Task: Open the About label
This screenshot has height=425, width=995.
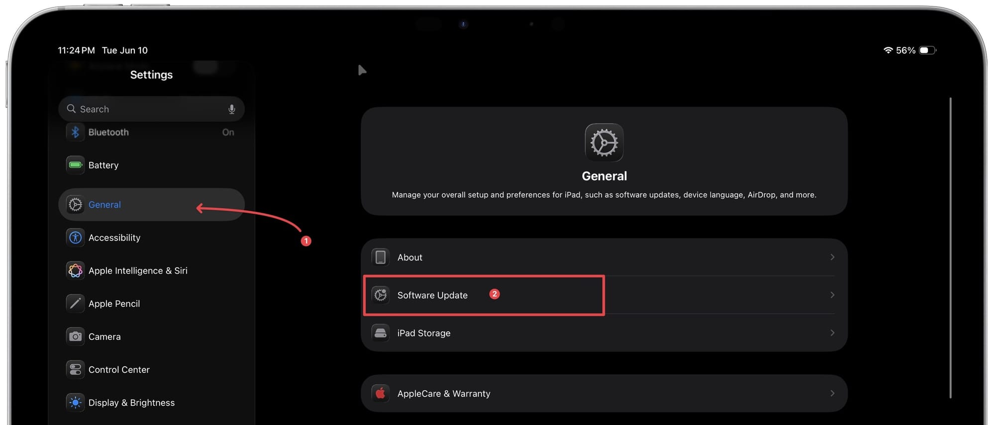Action: click(x=410, y=257)
